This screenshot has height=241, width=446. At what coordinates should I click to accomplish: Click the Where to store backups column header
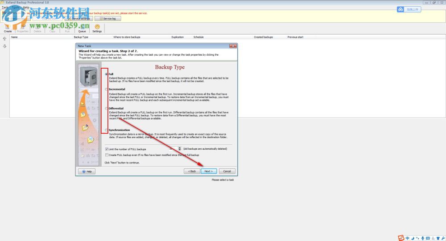[x=127, y=37]
